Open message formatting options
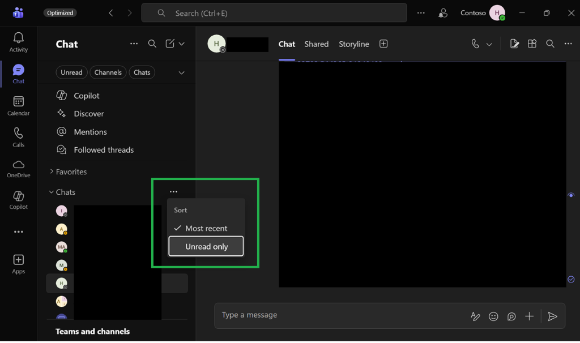 (475, 316)
